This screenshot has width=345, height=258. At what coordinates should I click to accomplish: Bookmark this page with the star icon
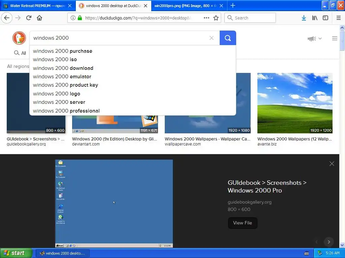(x=216, y=18)
